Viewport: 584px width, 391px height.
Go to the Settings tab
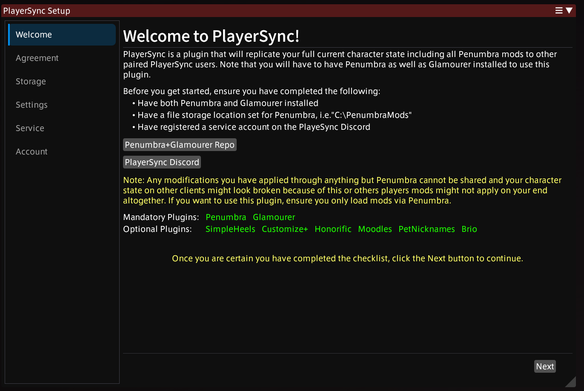pyautogui.click(x=31, y=105)
